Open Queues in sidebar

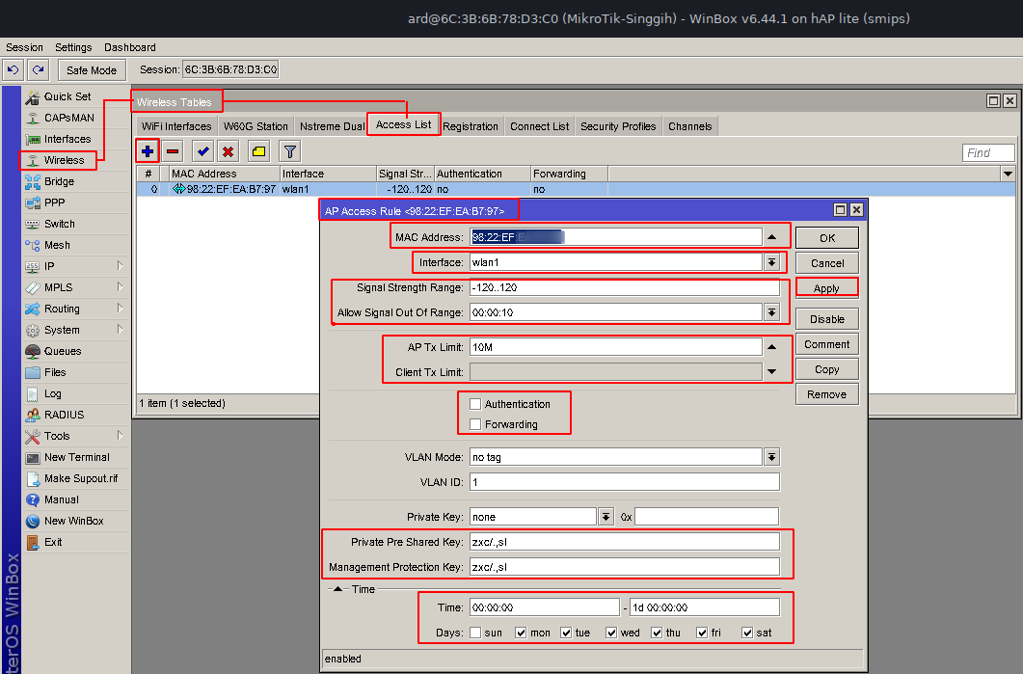(x=62, y=351)
